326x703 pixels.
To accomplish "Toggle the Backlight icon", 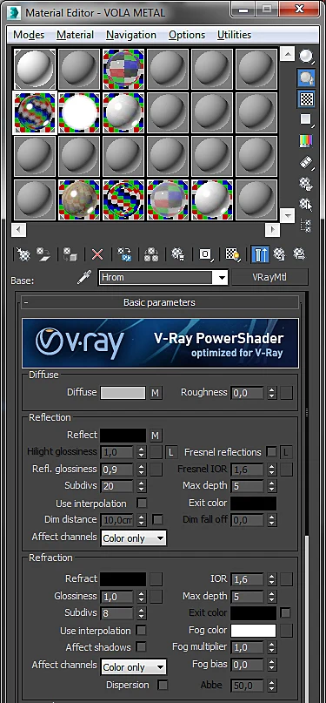I will tap(306, 78).
